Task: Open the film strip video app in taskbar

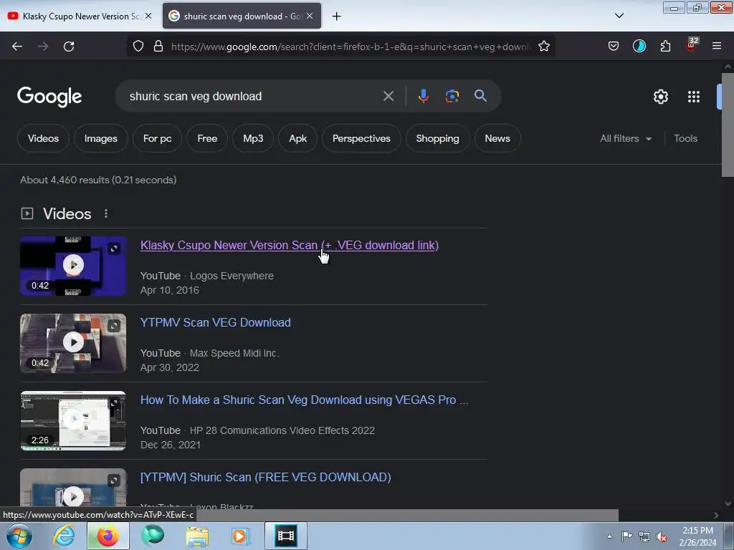Action: [x=285, y=536]
